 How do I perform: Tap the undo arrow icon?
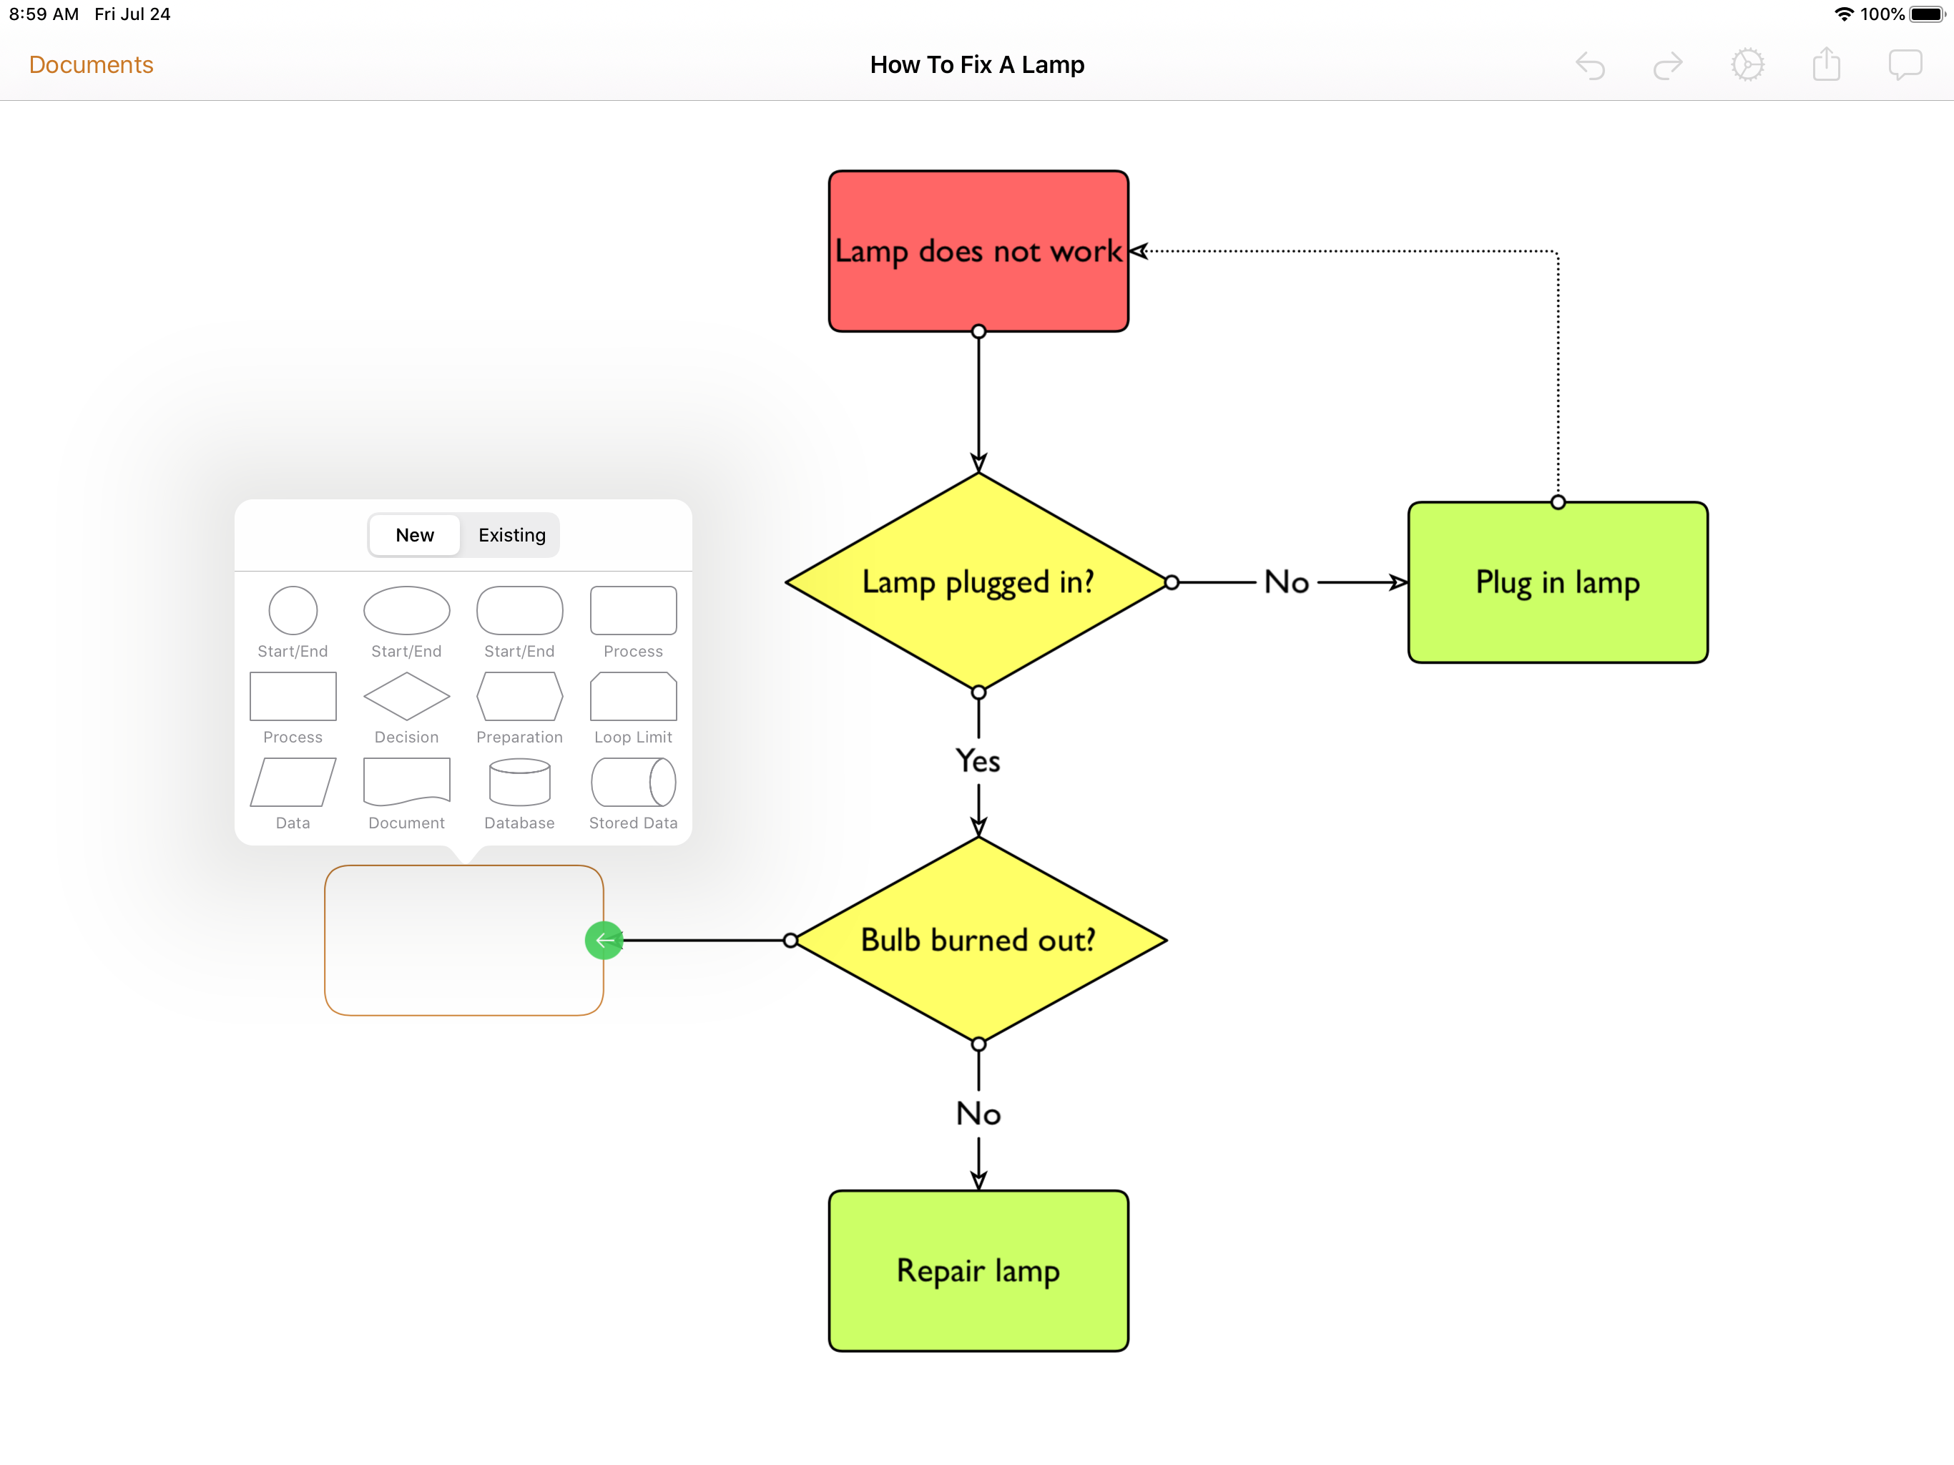1590,65
